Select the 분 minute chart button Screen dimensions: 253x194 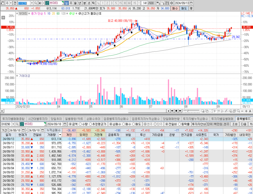(x=85, y=3)
